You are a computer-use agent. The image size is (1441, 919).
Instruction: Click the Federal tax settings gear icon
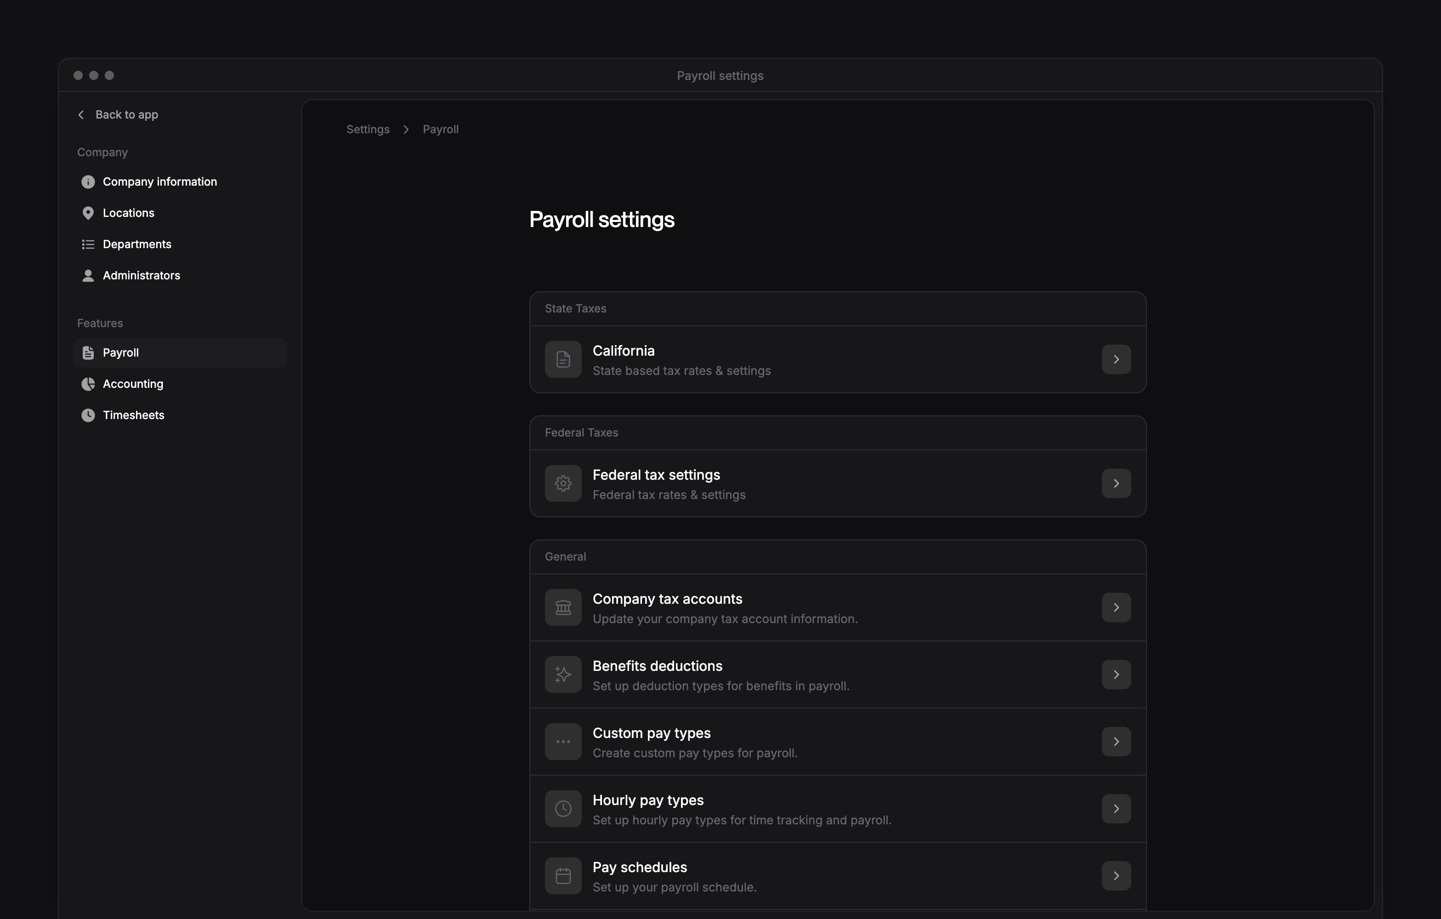pyautogui.click(x=563, y=483)
